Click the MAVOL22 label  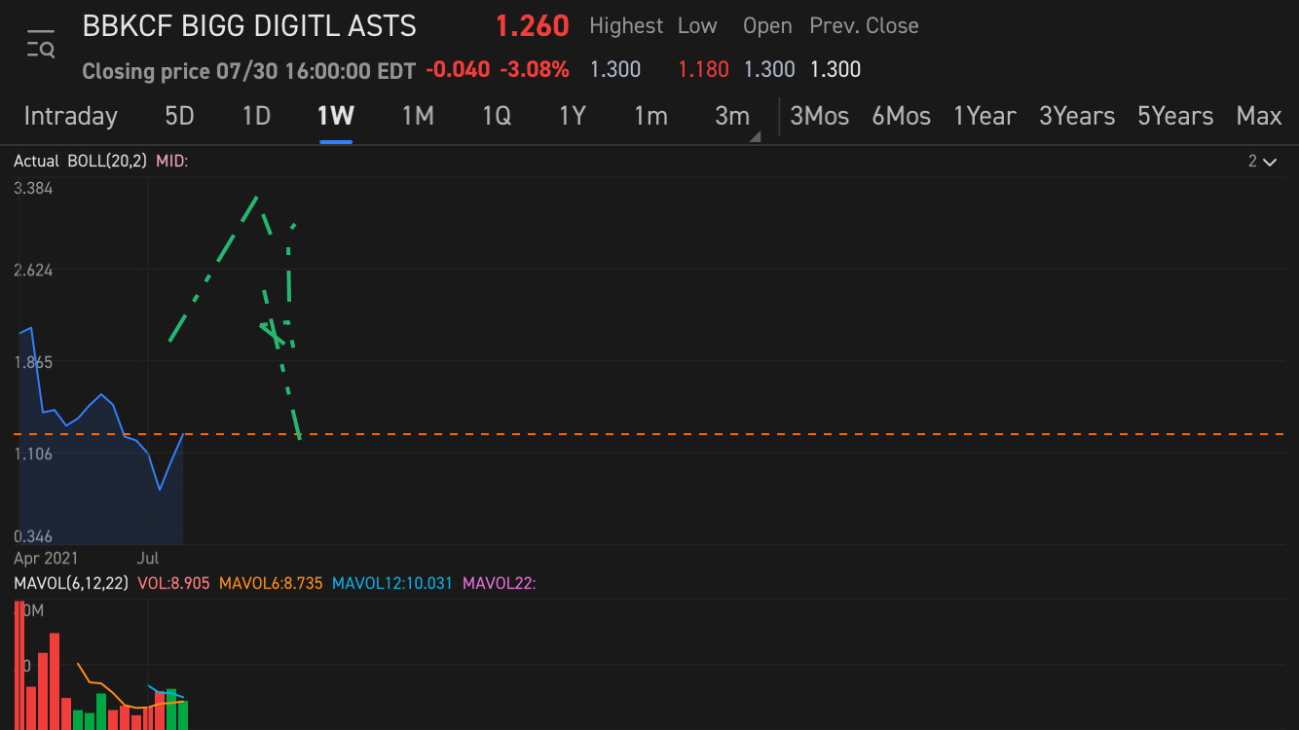tap(500, 583)
